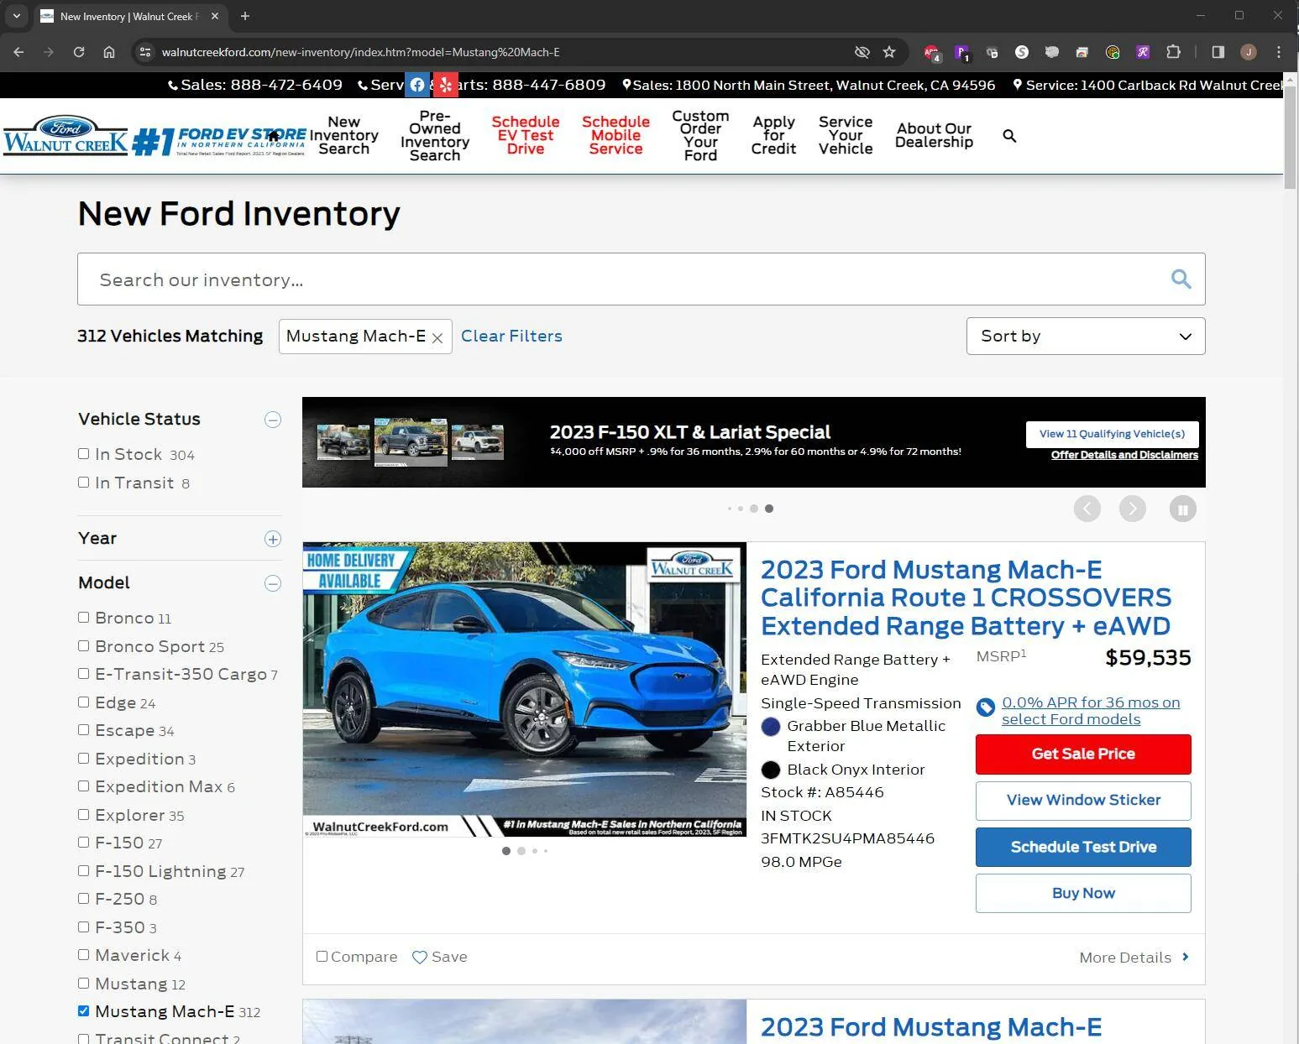Screen dimensions: 1299x1044
Task: Bookmark this page with the star icon
Action: click(x=889, y=52)
